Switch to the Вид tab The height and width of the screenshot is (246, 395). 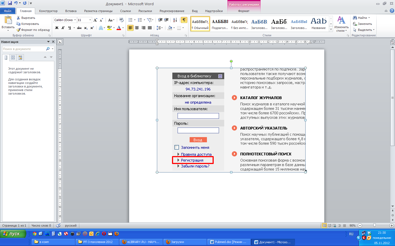pos(195,11)
